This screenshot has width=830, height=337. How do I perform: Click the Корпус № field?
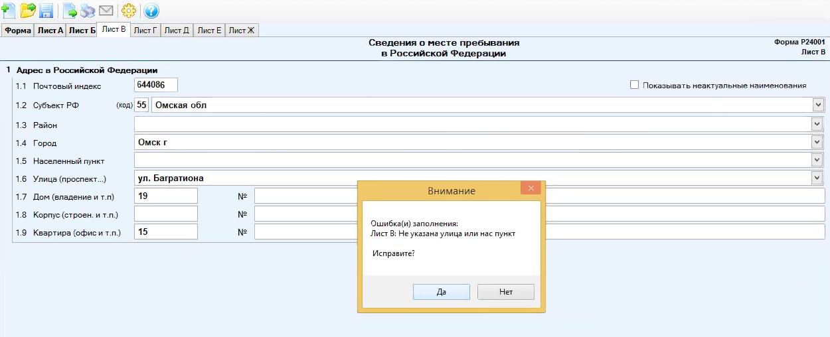[540, 214]
